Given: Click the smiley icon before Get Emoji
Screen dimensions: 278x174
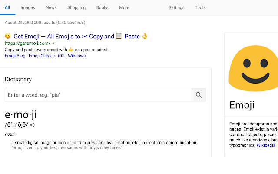Looking at the screenshot, I should click(x=7, y=37).
